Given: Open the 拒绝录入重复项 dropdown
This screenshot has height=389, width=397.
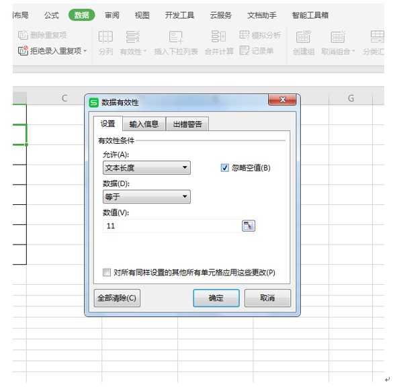Looking at the screenshot, I should (85, 51).
